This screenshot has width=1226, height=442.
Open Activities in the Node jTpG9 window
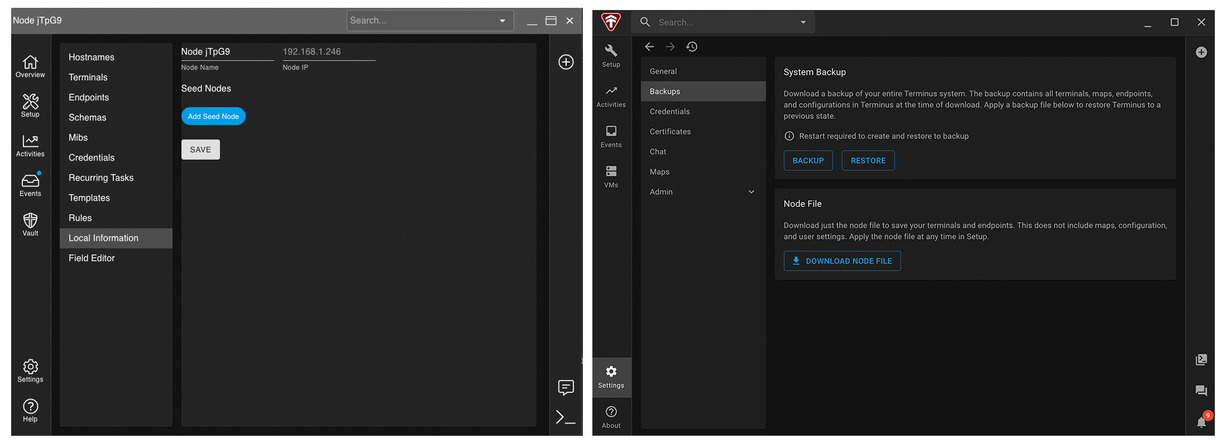click(x=30, y=146)
